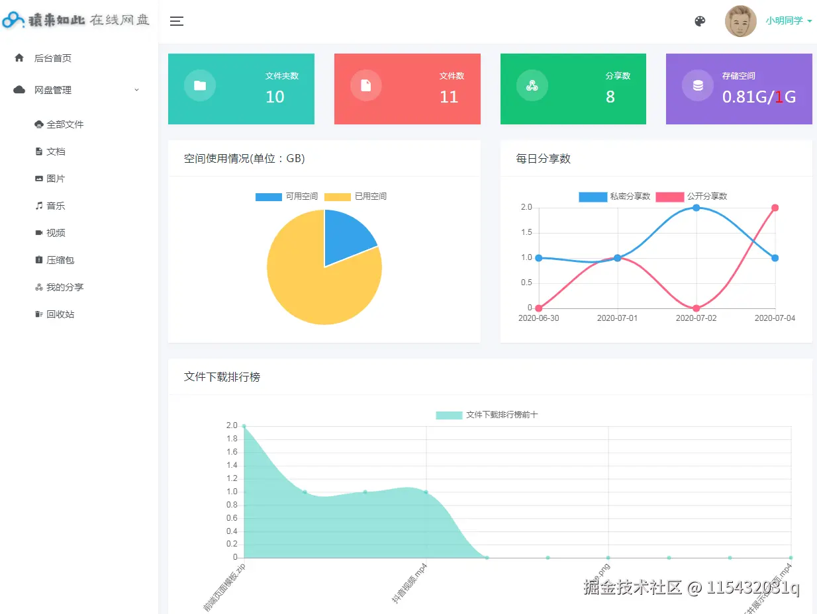This screenshot has height=614, width=817.
Task: Click the 0.81G/1G storage value
Action: 759,97
